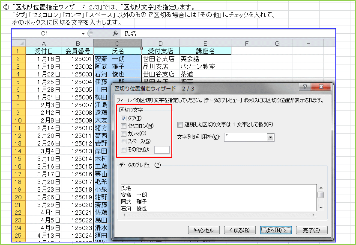The image size is (356, 245).
Task: Select column C header
Action: pos(118,43)
